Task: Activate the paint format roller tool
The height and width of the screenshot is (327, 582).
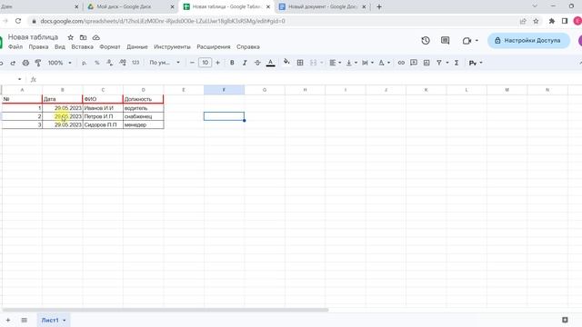Action: pos(38,63)
